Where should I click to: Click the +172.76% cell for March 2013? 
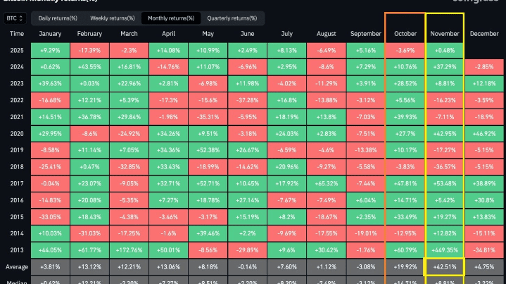click(129, 250)
